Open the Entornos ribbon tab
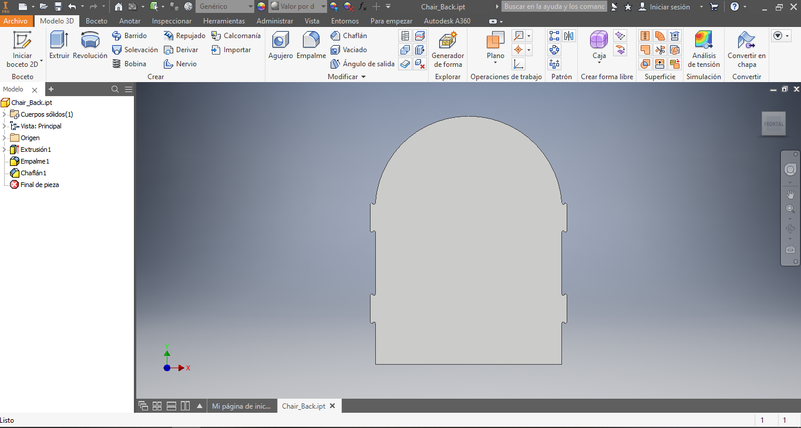801x428 pixels. [345, 21]
